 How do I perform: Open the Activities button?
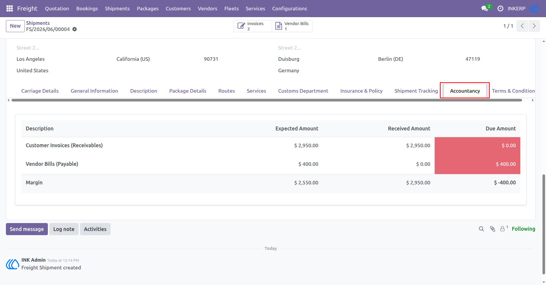pyautogui.click(x=95, y=229)
